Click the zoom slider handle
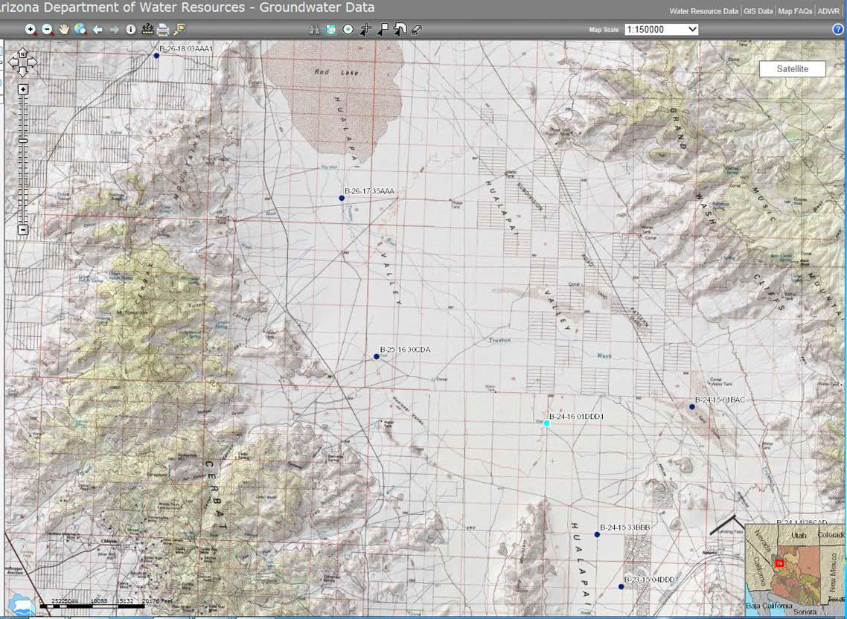 (x=23, y=140)
